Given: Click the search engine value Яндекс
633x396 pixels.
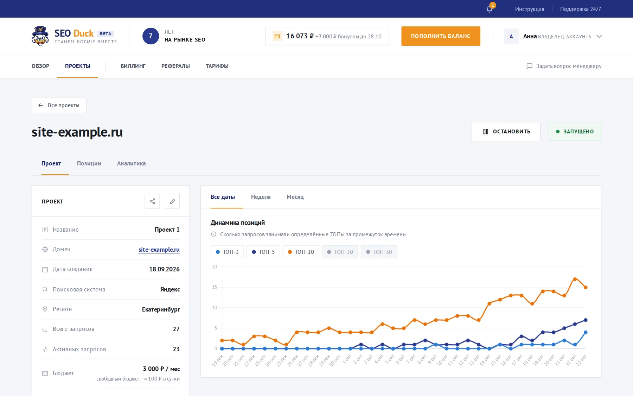Looking at the screenshot, I should click(x=170, y=289).
